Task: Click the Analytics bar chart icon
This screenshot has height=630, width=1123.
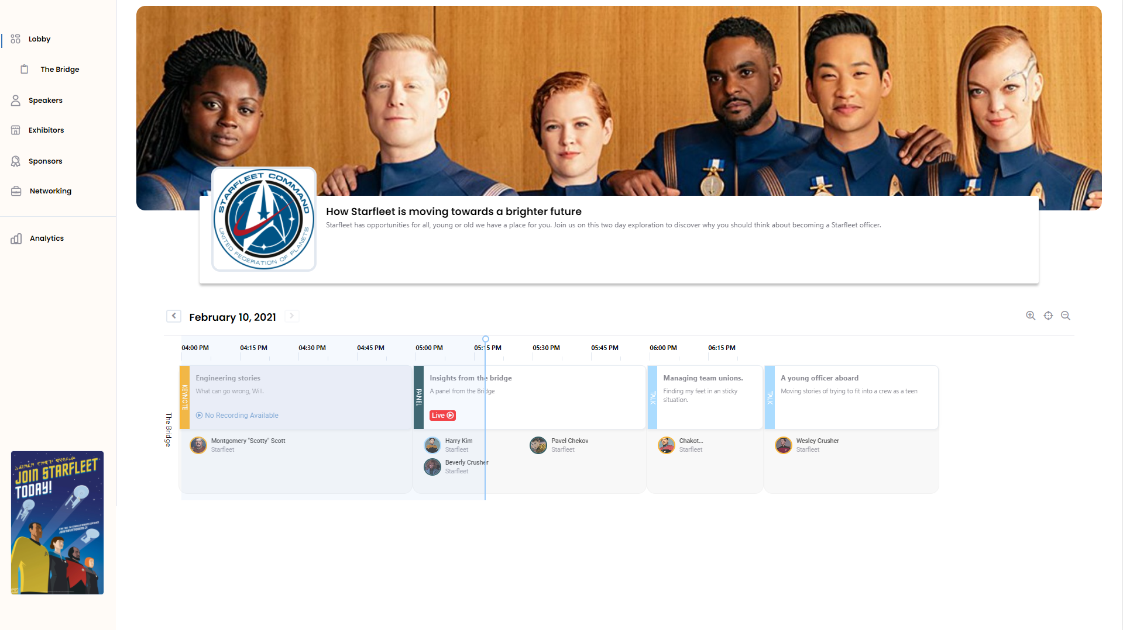Action: click(16, 238)
